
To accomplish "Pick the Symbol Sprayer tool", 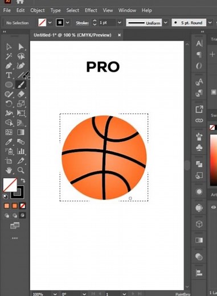I will [x=9, y=151].
